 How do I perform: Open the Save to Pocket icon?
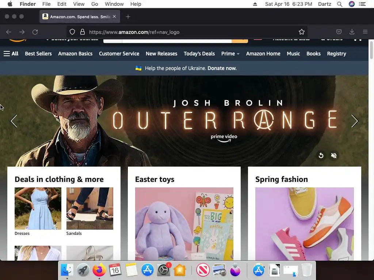339,32
